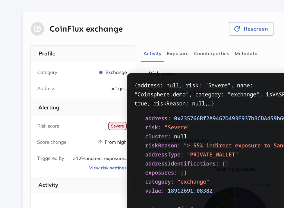Viewport: 284px width, 208px height.
Task: Open the Exposure tab
Action: 178,54
